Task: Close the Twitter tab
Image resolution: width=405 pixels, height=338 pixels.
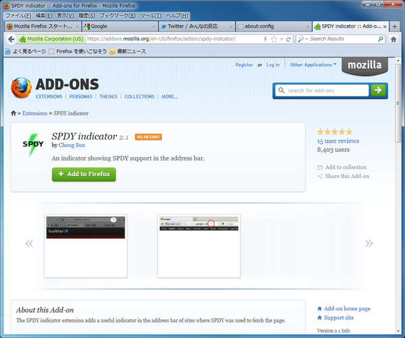Action: click(x=231, y=26)
